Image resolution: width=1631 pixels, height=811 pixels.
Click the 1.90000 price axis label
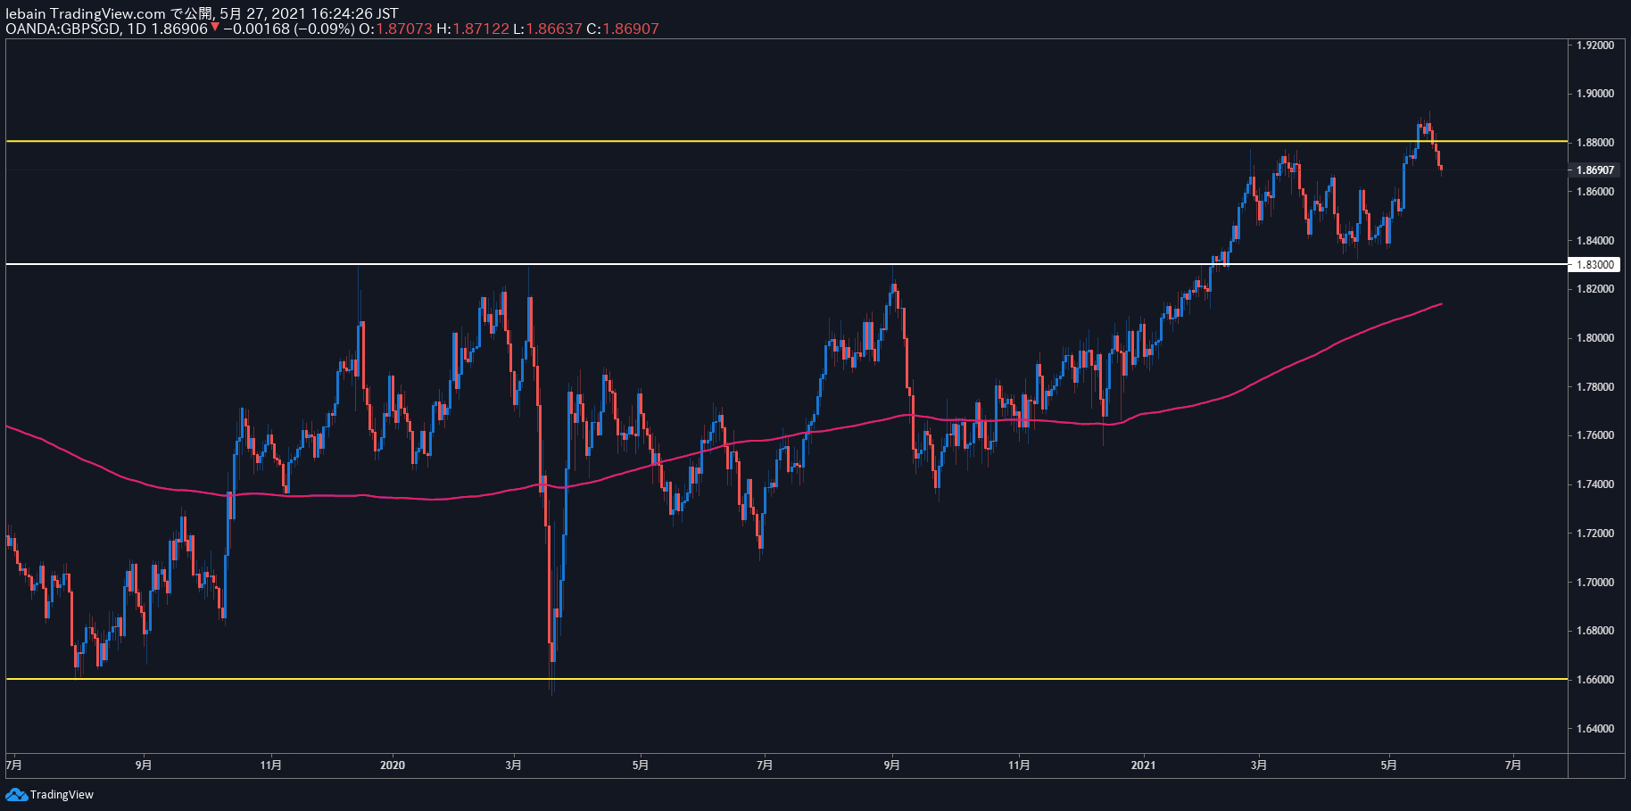coord(1594,94)
